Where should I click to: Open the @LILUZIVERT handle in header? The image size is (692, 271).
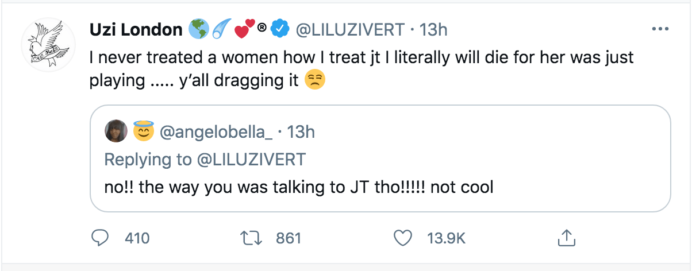[350, 30]
